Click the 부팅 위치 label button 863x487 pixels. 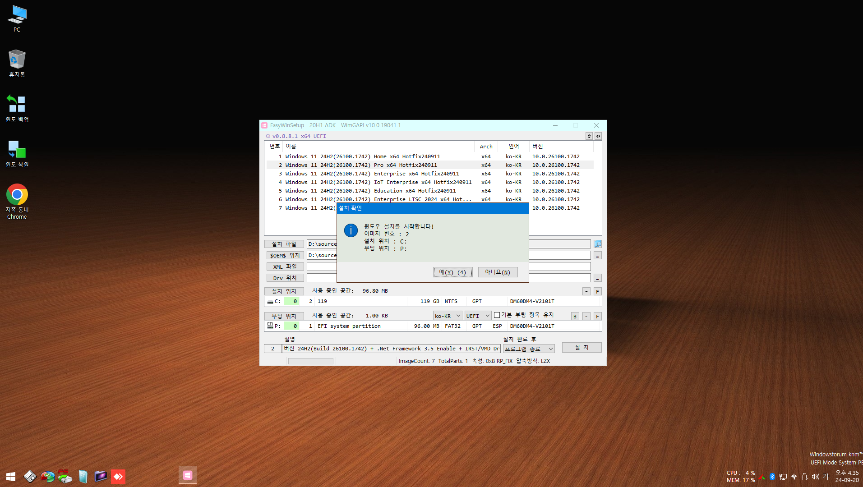(x=284, y=316)
